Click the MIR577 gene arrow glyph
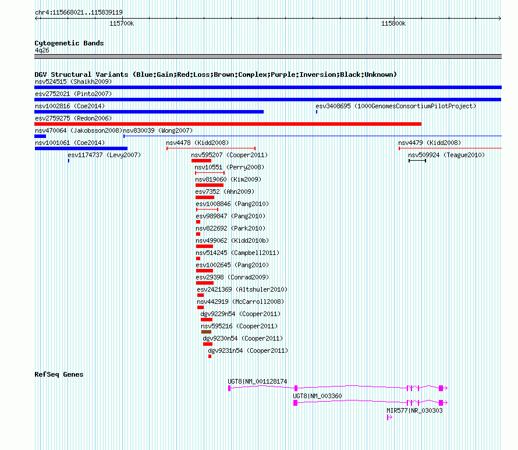The image size is (518, 450). 389,417
